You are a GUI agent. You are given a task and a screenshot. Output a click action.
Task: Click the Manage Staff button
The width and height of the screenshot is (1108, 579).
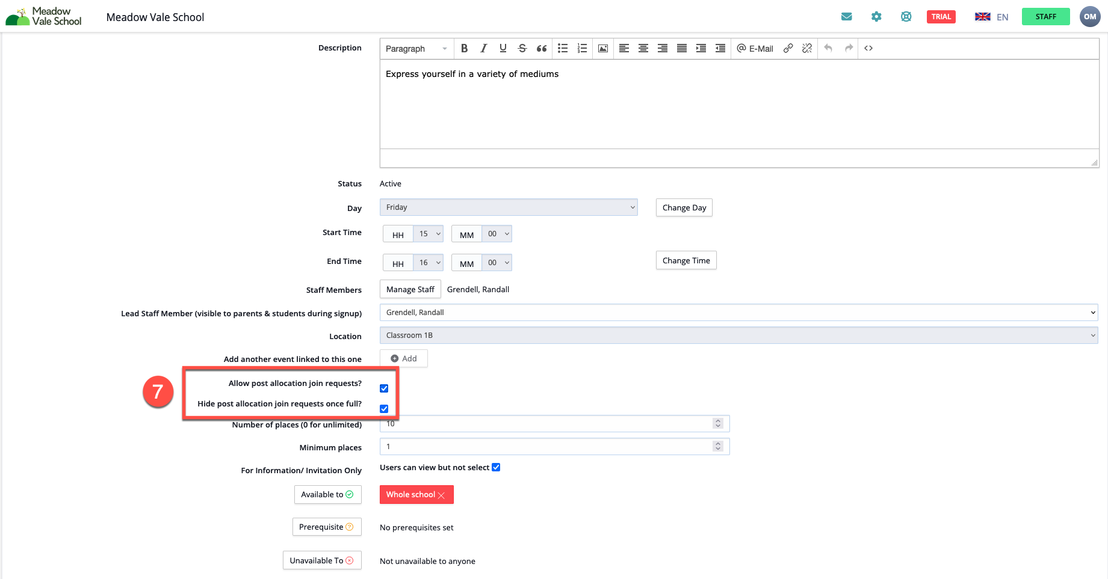tap(410, 289)
